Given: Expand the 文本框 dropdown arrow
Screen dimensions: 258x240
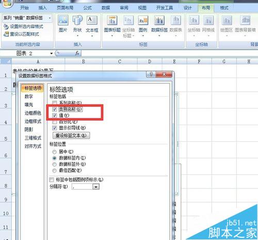Looking at the screenshot, I should (92, 36).
